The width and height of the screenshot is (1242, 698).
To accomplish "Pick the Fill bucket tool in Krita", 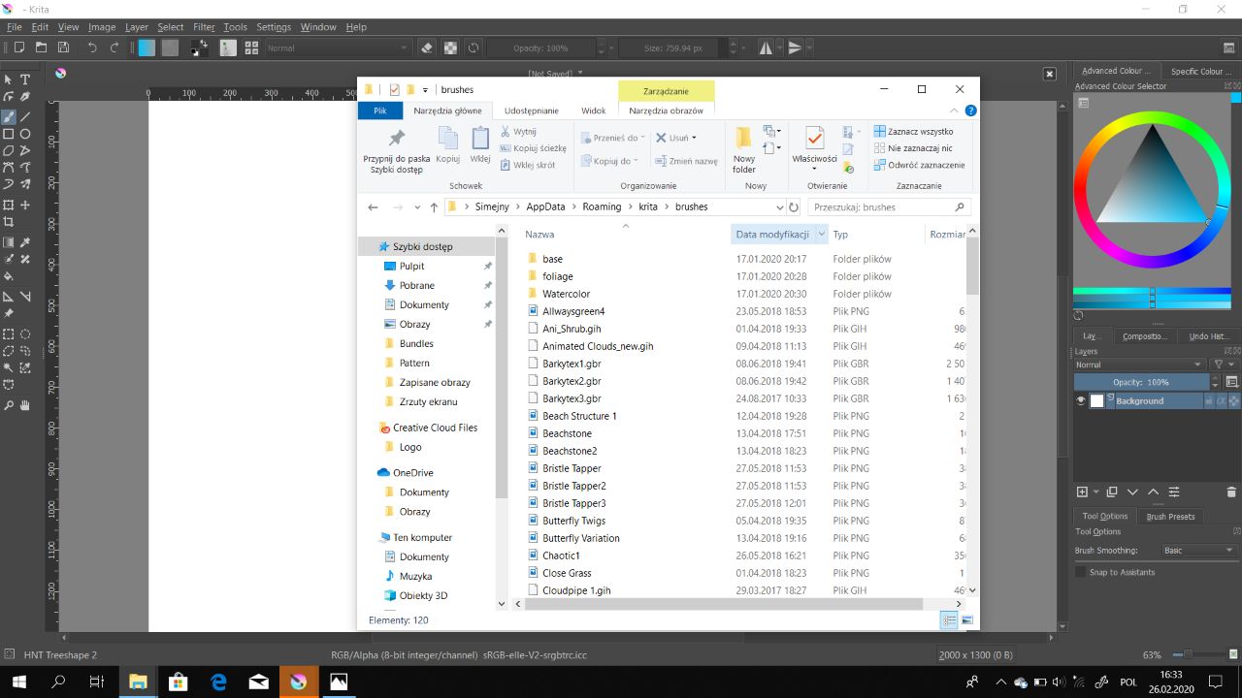I will pos(9,276).
